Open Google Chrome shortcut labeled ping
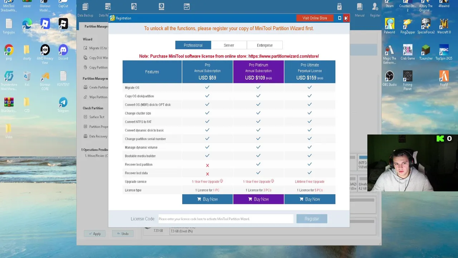The height and width of the screenshot is (258, 458). click(9, 52)
